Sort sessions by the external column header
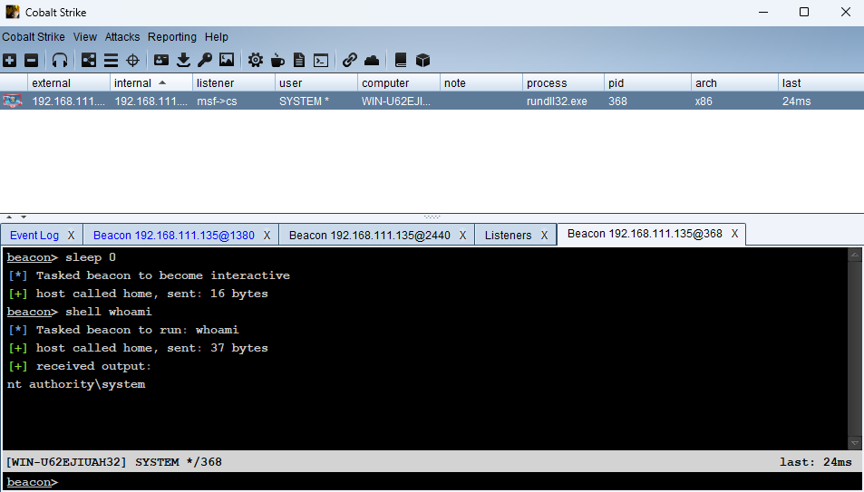Viewport: 864px width, 492px height. pyautogui.click(x=69, y=82)
